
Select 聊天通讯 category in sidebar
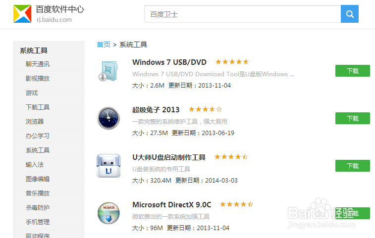pyautogui.click(x=38, y=64)
